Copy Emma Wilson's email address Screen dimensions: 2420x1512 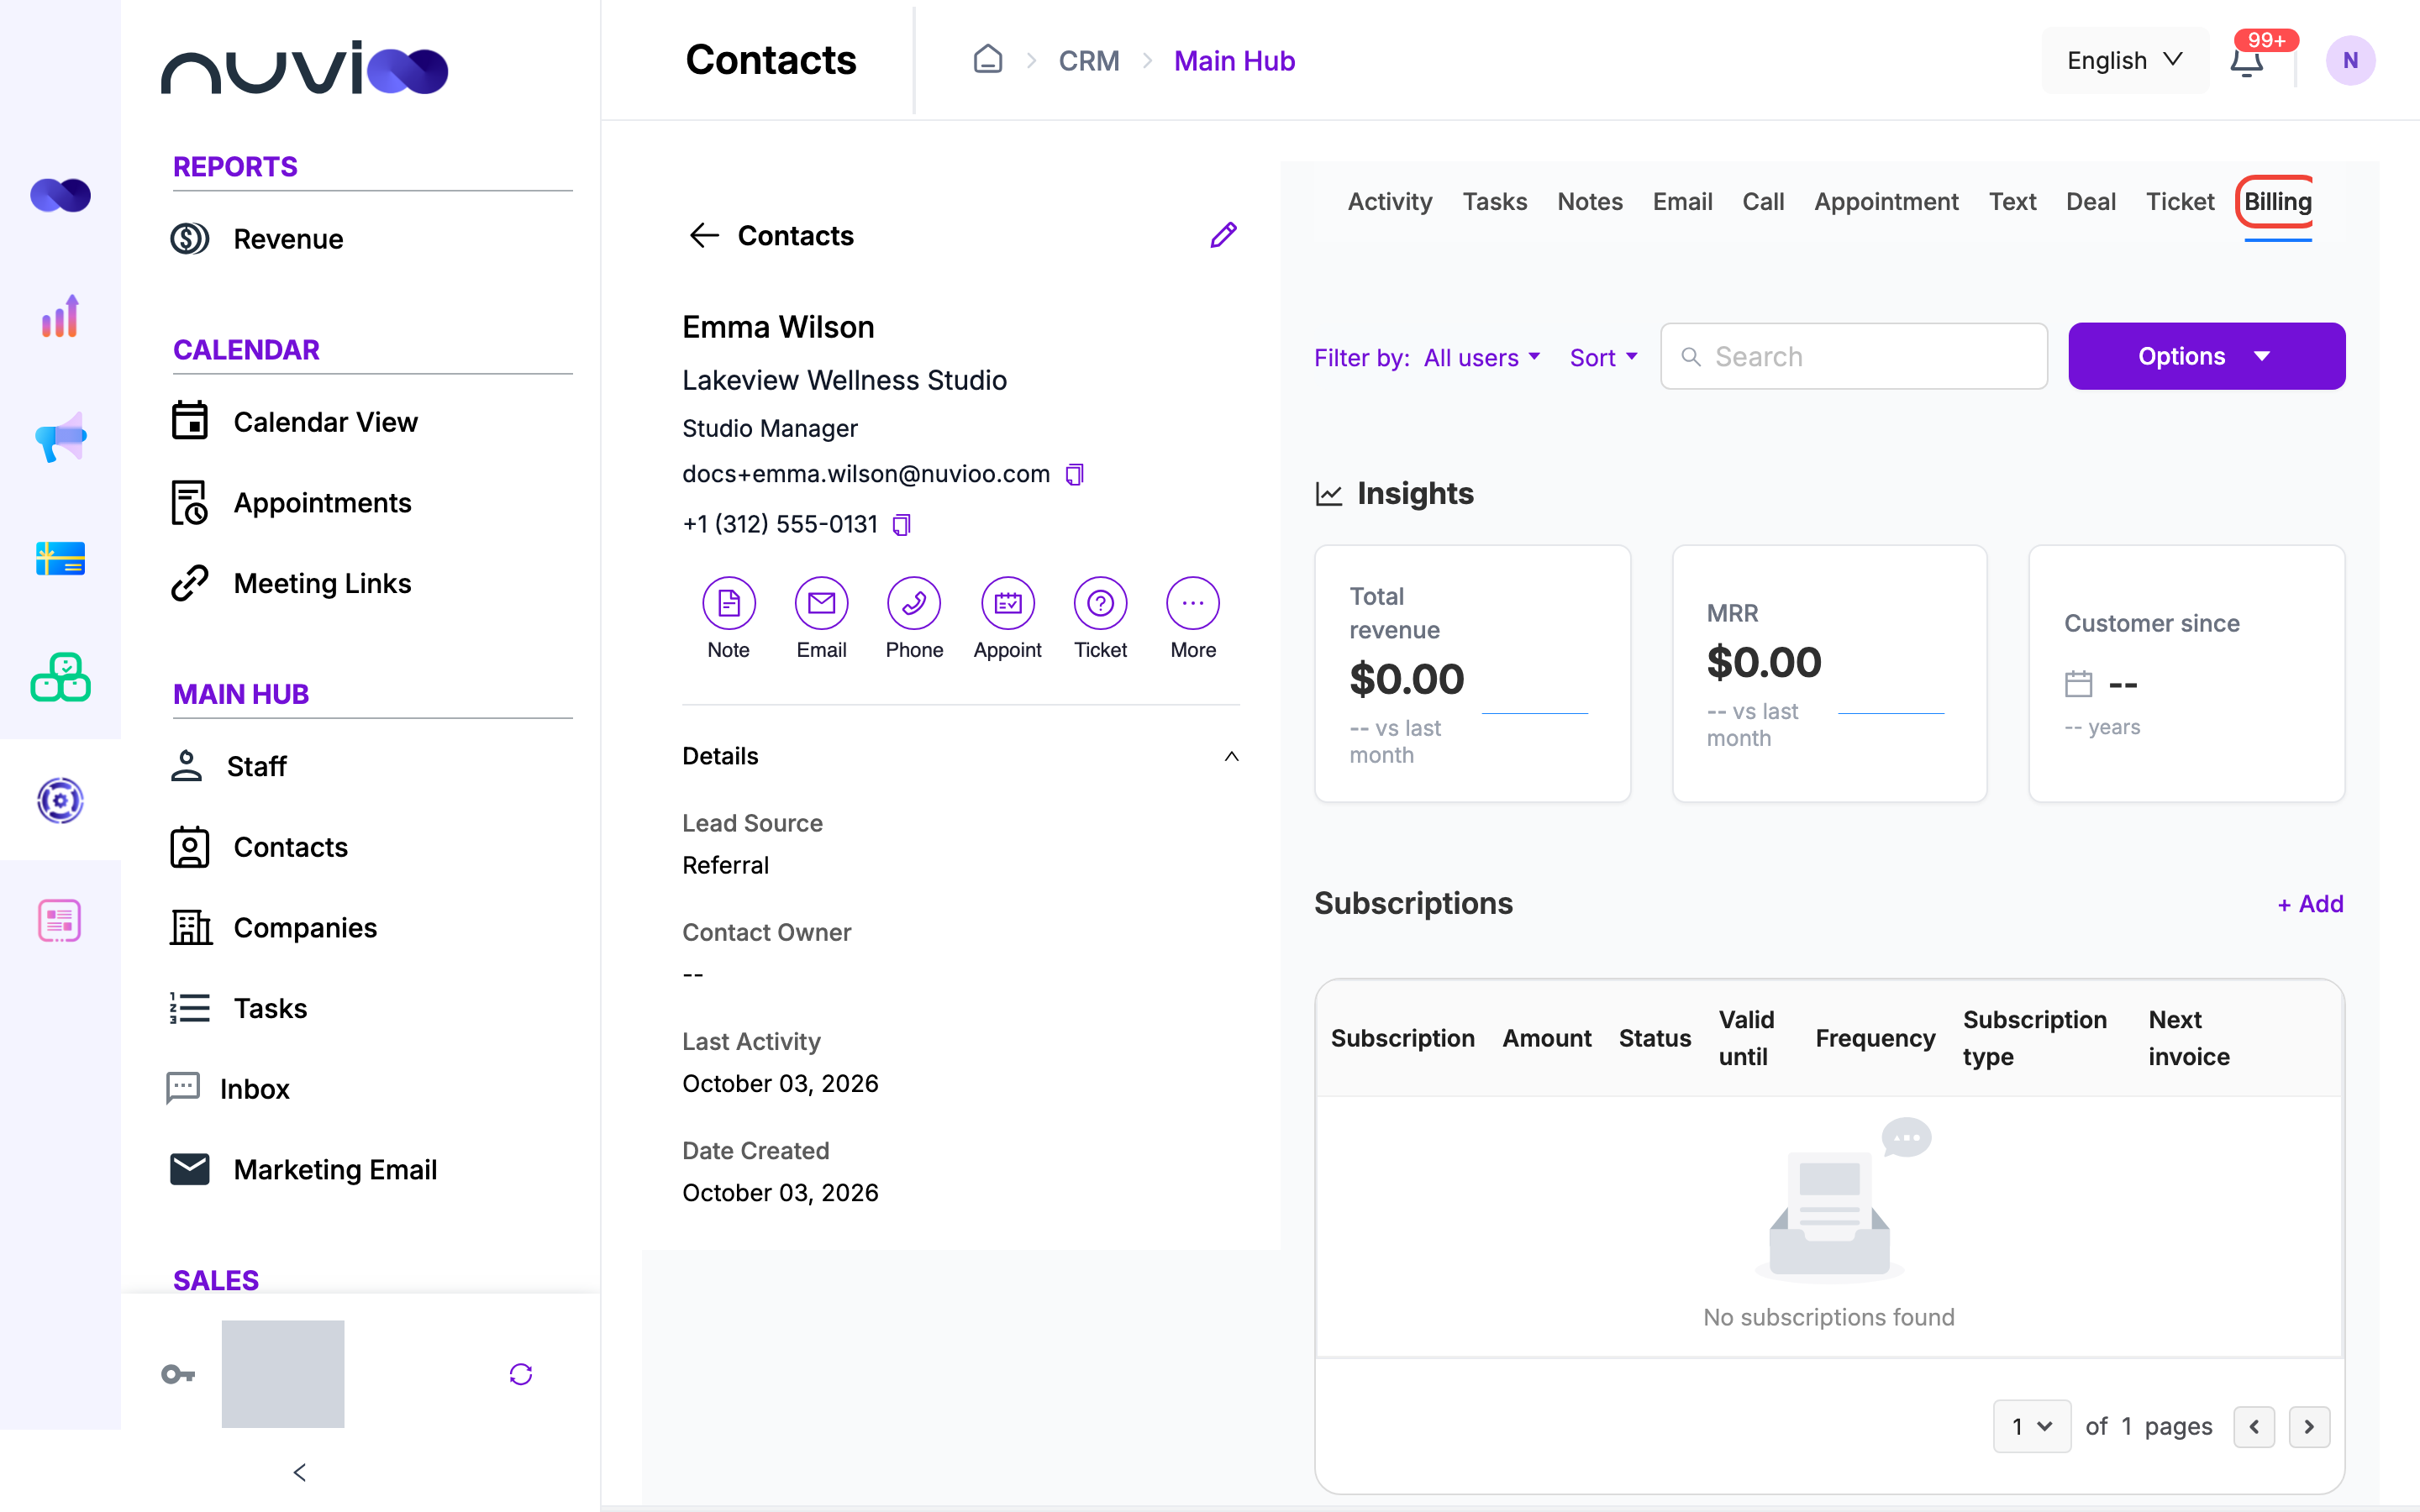pos(1075,474)
